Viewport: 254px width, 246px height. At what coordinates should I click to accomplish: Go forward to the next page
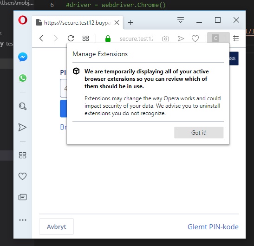tap(56, 39)
